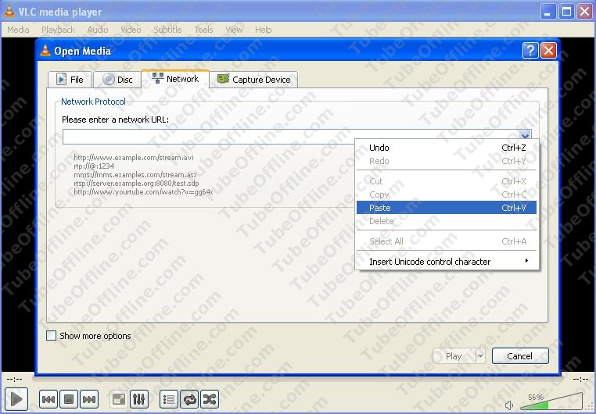Open the Audio menu
This screenshot has width=596, height=414.
pos(98,30)
